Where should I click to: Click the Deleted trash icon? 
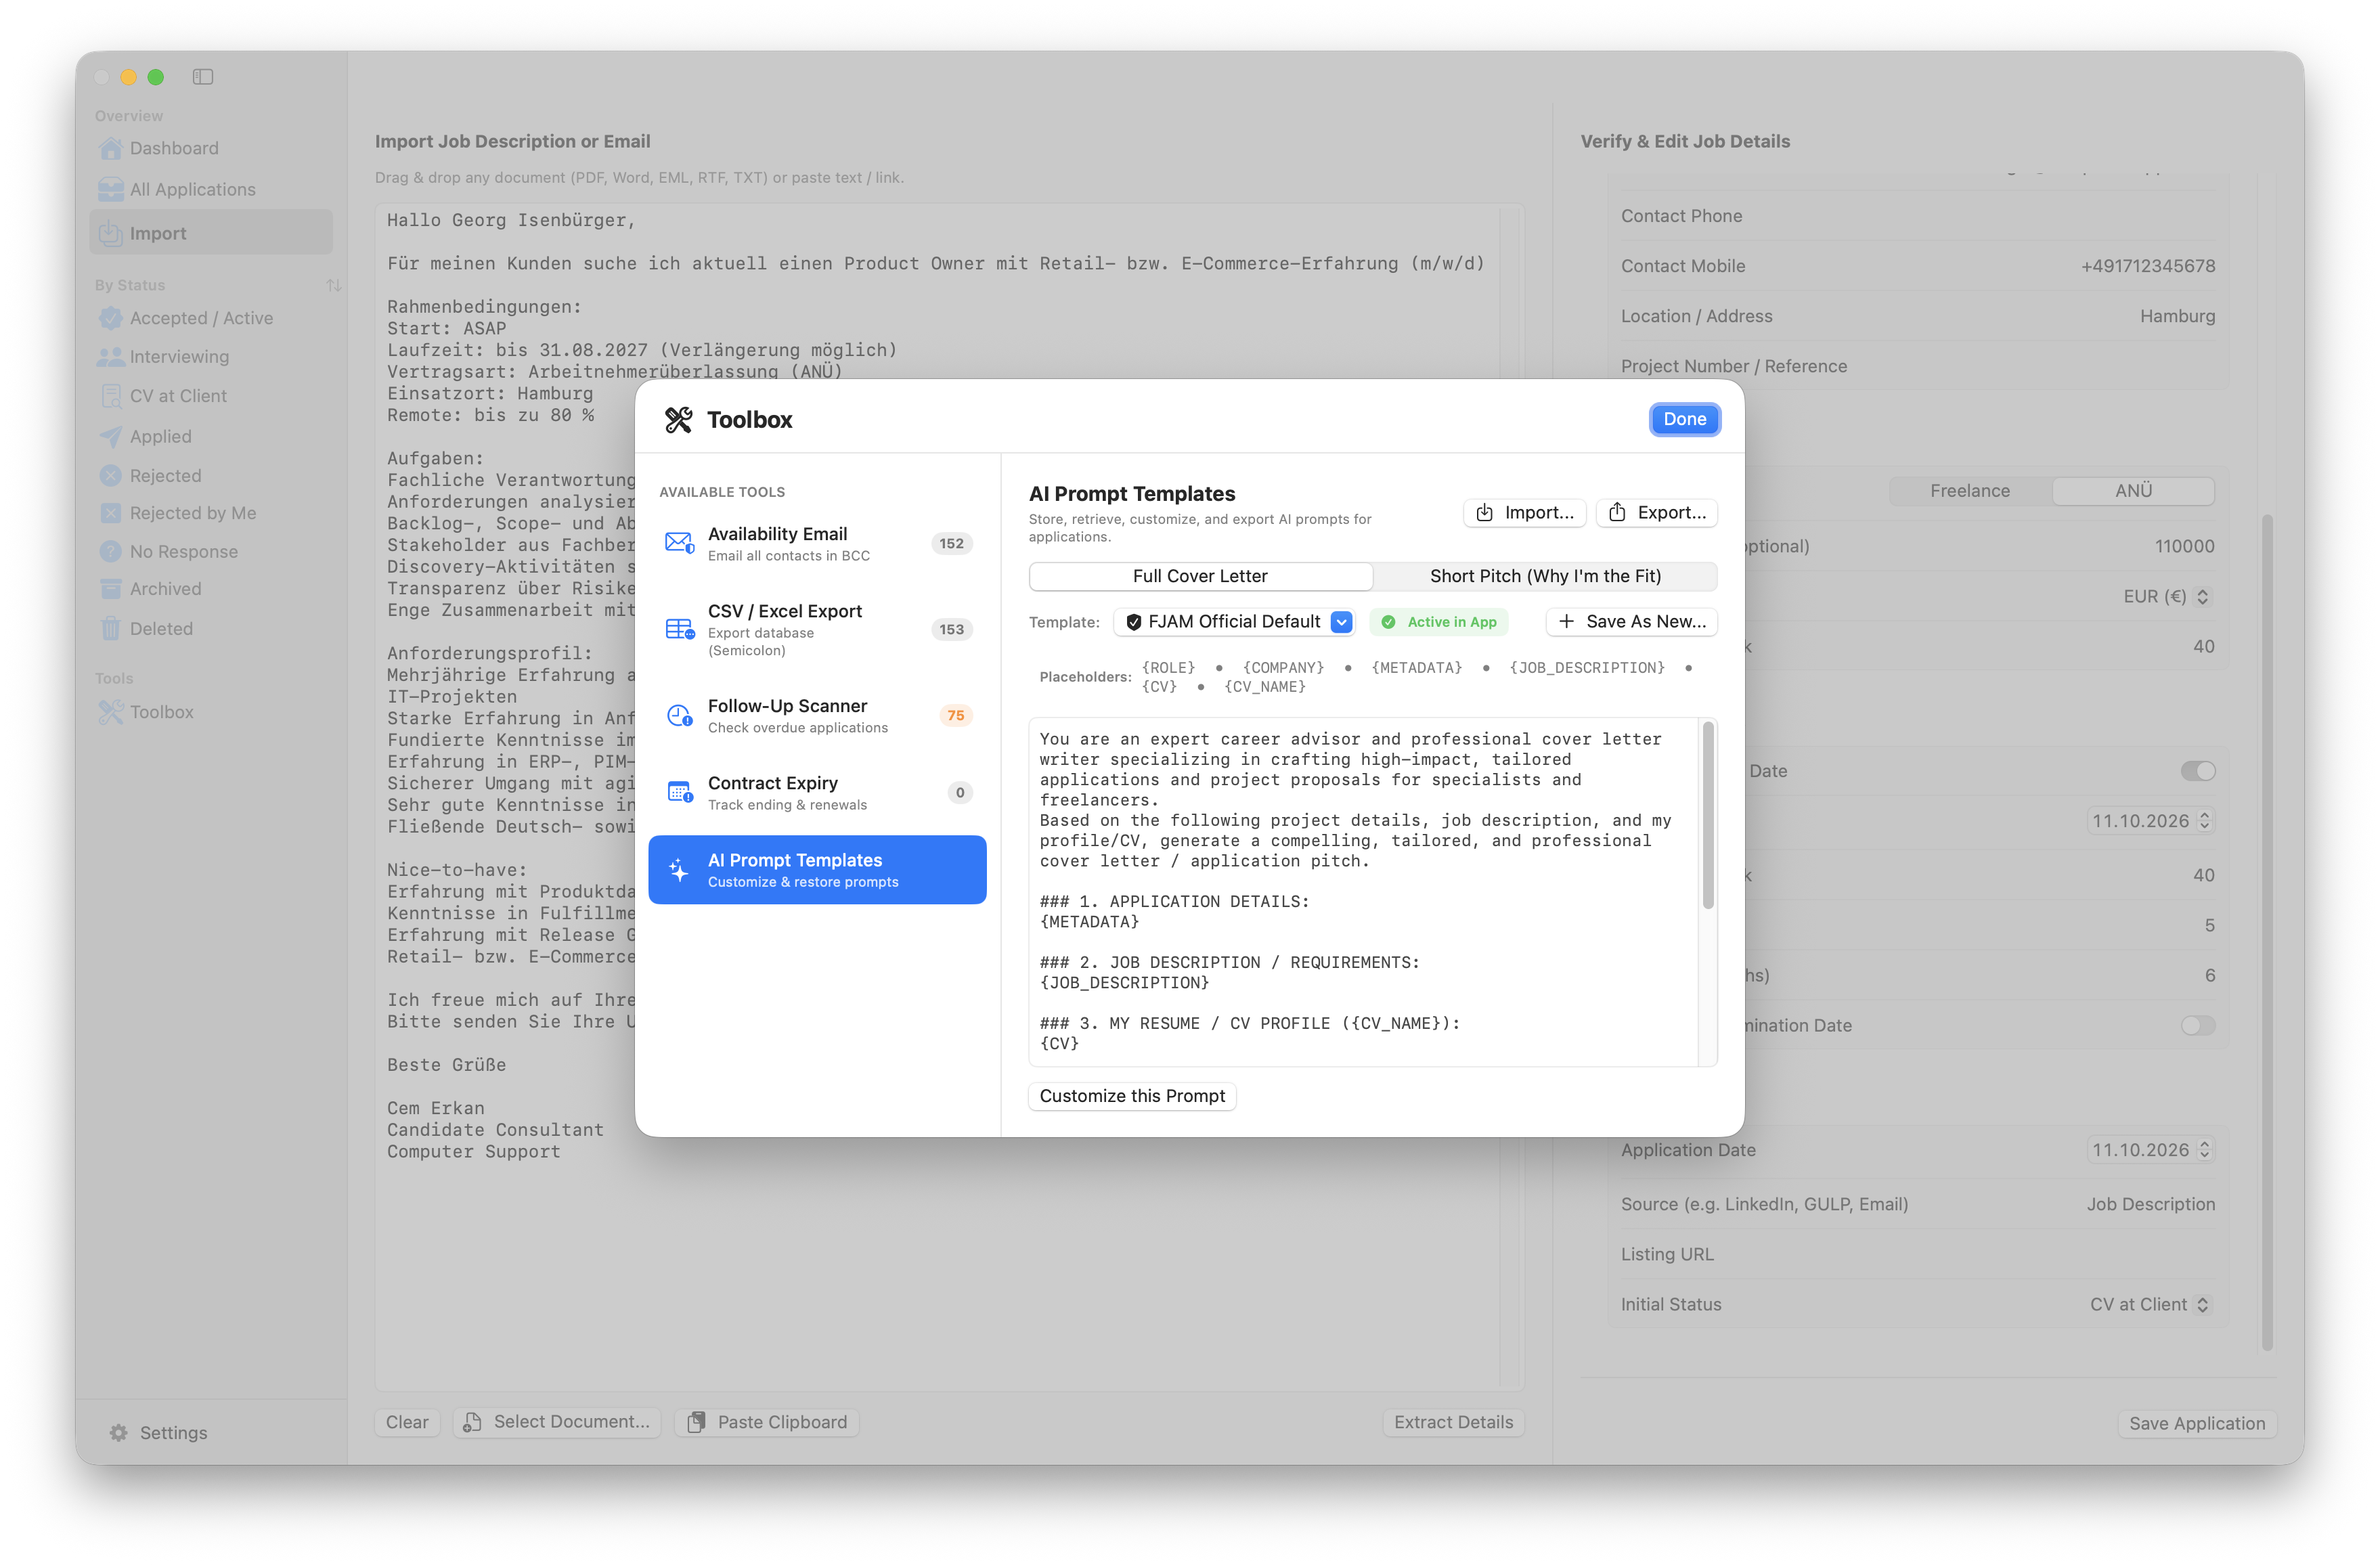(111, 629)
